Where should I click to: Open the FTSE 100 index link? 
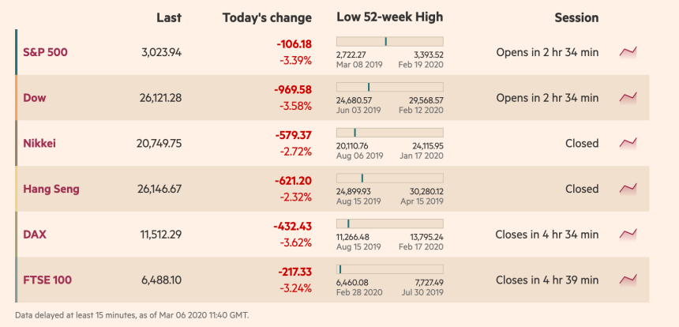(46, 280)
